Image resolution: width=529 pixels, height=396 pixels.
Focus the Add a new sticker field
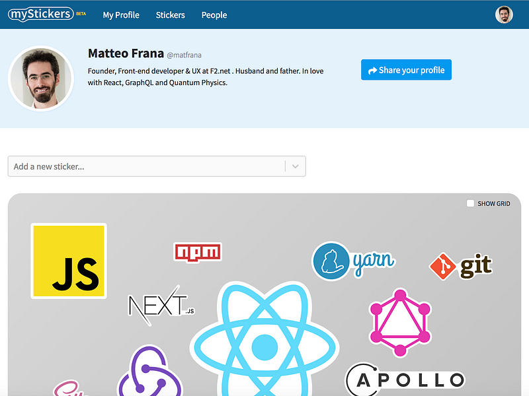click(157, 166)
